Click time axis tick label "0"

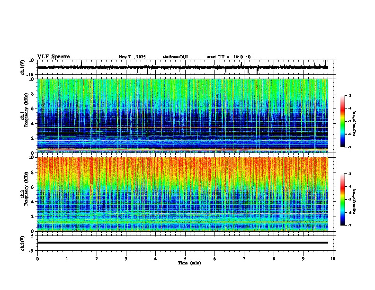(37, 259)
